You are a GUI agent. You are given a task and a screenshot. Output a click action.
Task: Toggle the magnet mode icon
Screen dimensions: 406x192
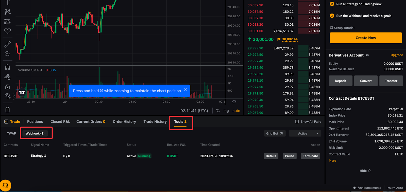tap(7, 67)
